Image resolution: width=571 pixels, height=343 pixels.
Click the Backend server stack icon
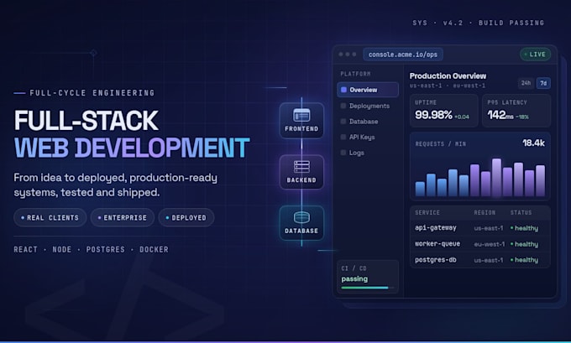301,167
